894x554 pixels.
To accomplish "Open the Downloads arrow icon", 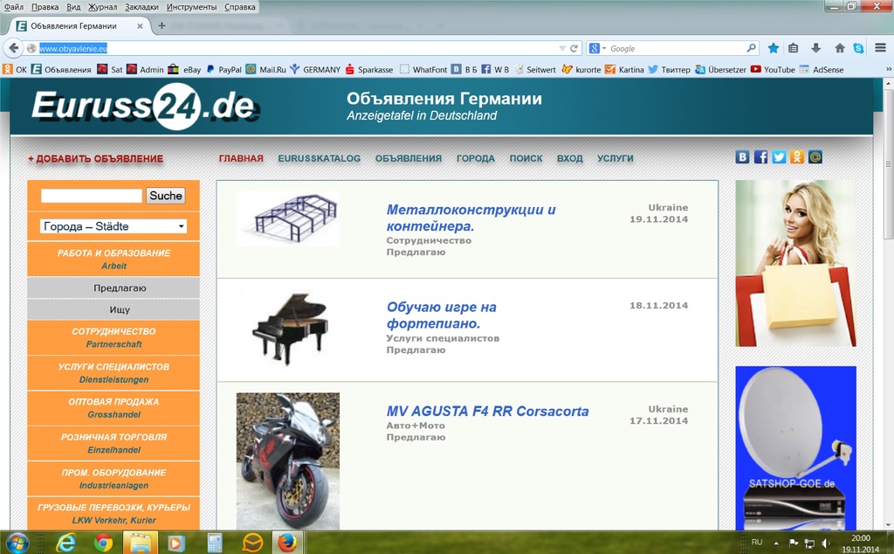I will pyautogui.click(x=816, y=48).
